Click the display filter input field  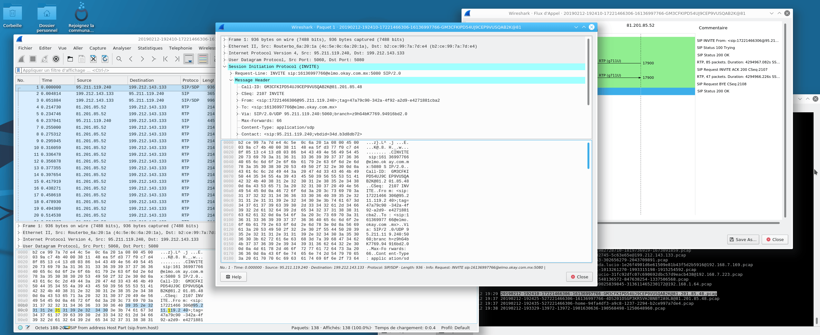pyautogui.click(x=118, y=70)
